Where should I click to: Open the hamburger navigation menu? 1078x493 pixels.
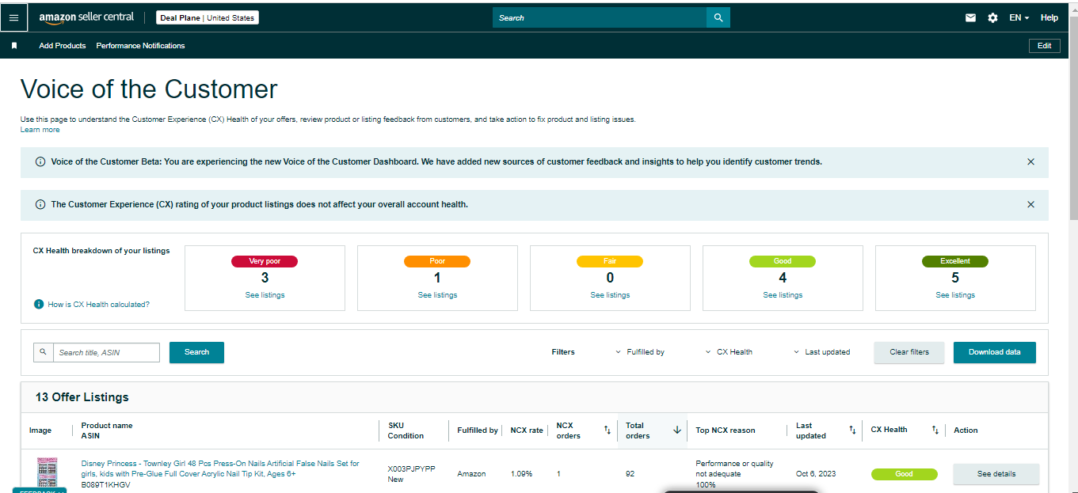(13, 17)
